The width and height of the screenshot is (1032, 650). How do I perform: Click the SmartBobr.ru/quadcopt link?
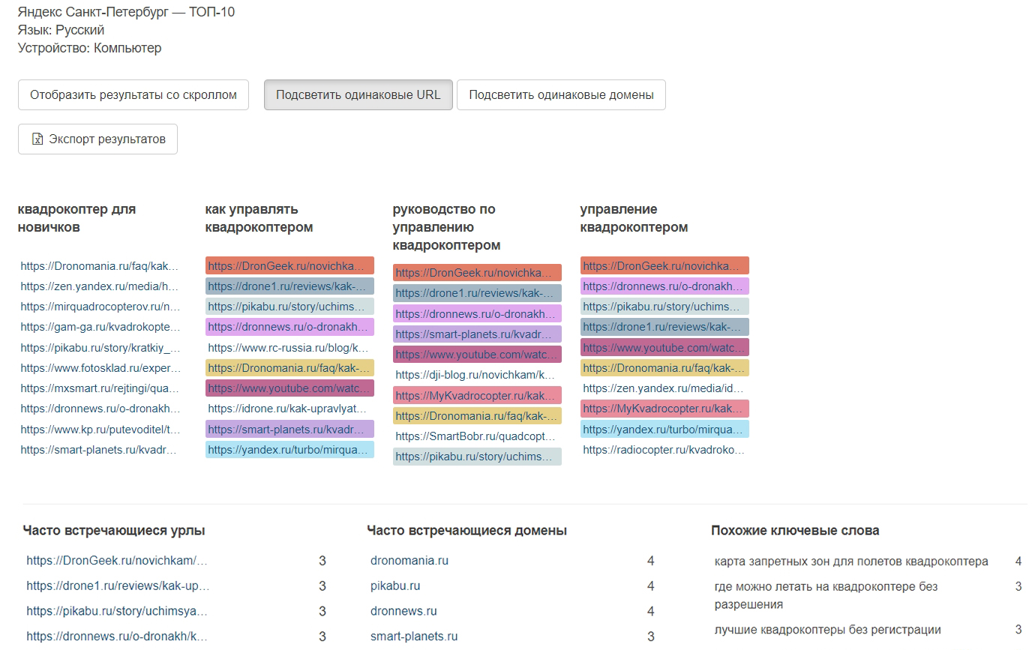coord(475,436)
